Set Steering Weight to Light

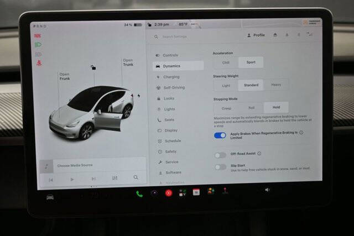226,86
